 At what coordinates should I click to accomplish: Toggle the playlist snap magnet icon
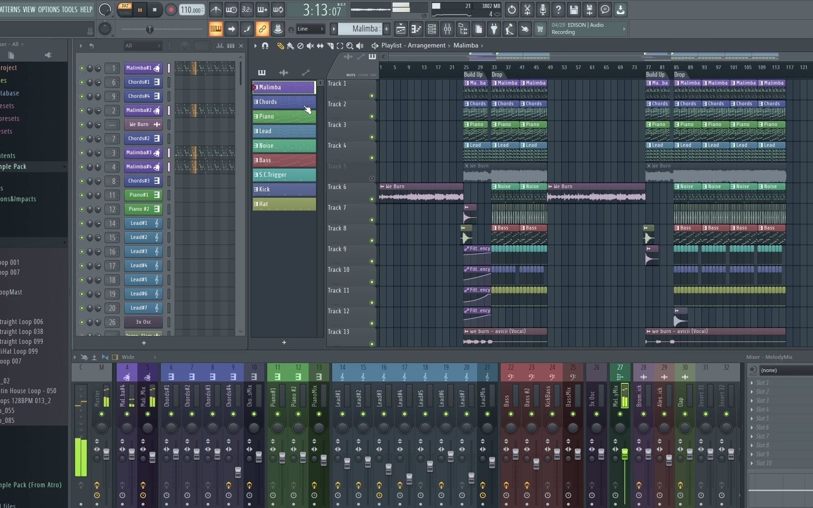click(265, 46)
